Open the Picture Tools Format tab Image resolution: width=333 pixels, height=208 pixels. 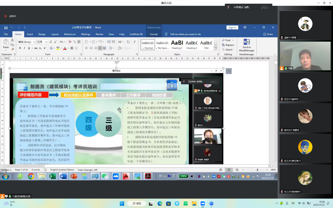[x=154, y=34]
